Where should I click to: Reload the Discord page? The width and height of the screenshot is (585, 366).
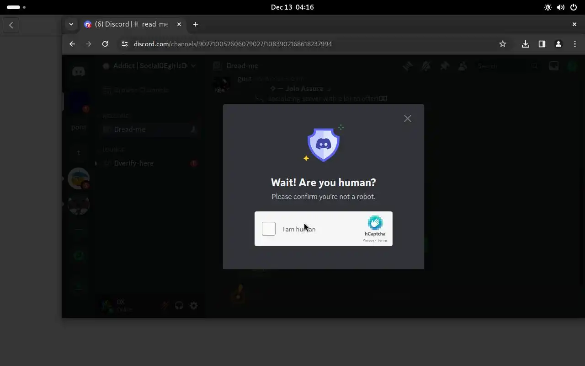105,44
